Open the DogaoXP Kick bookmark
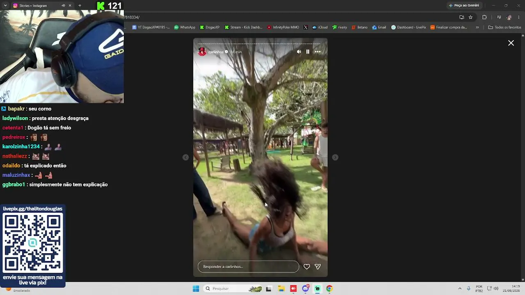The image size is (525, 295). coord(210,27)
